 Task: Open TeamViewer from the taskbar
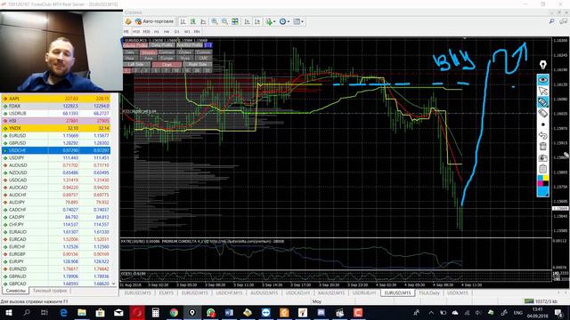pyautogui.click(x=265, y=312)
